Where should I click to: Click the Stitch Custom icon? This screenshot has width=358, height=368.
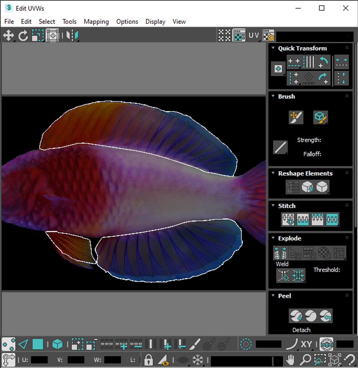click(332, 219)
